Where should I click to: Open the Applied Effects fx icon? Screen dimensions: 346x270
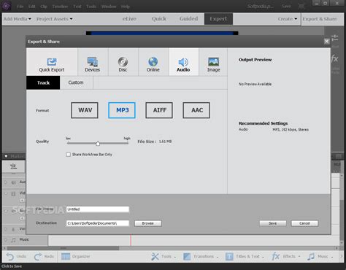(335, 58)
